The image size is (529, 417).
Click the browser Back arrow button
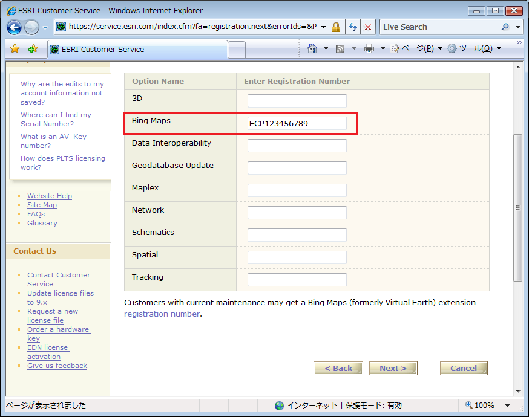[x=15, y=27]
